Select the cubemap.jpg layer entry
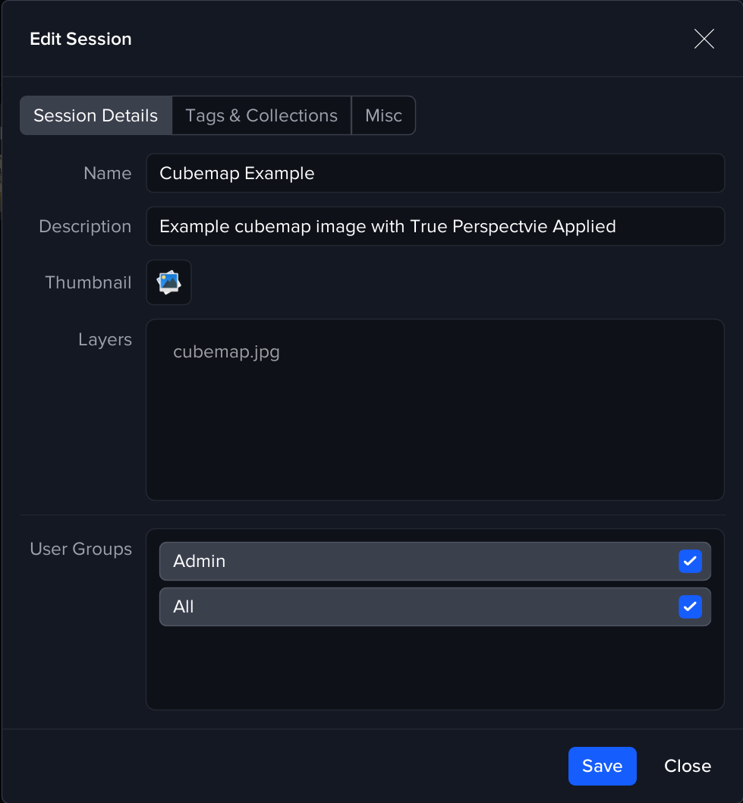The image size is (743, 803). (226, 352)
